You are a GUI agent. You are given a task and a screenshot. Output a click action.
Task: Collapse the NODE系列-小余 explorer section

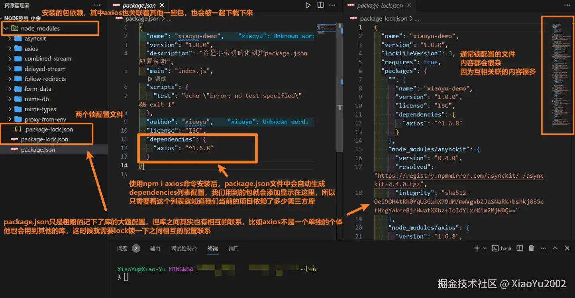[23, 18]
